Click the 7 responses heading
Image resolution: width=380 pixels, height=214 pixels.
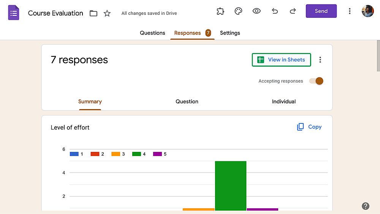click(79, 60)
